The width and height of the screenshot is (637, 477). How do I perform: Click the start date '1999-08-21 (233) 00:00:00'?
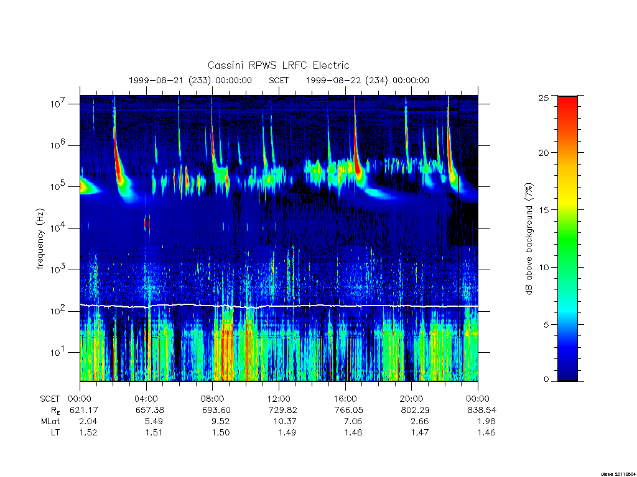[x=190, y=80]
